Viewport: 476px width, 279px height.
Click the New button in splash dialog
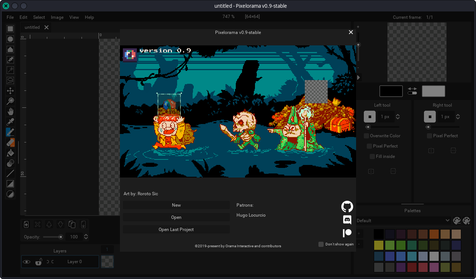pyautogui.click(x=176, y=205)
